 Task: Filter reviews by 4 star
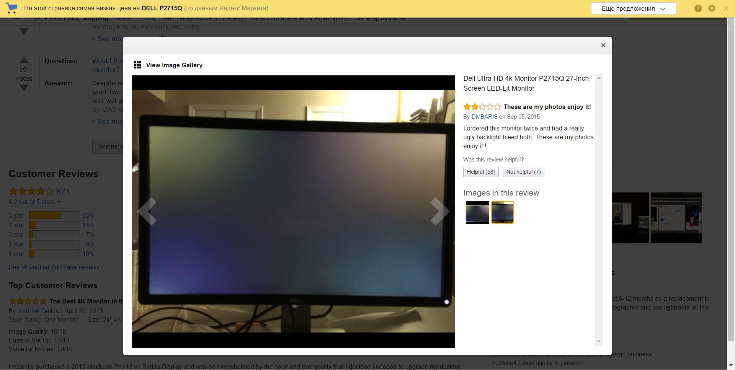tap(16, 225)
